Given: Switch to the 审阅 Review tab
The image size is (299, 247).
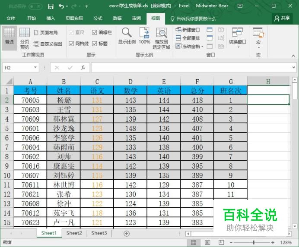Looking at the screenshot, I should click(137, 19).
